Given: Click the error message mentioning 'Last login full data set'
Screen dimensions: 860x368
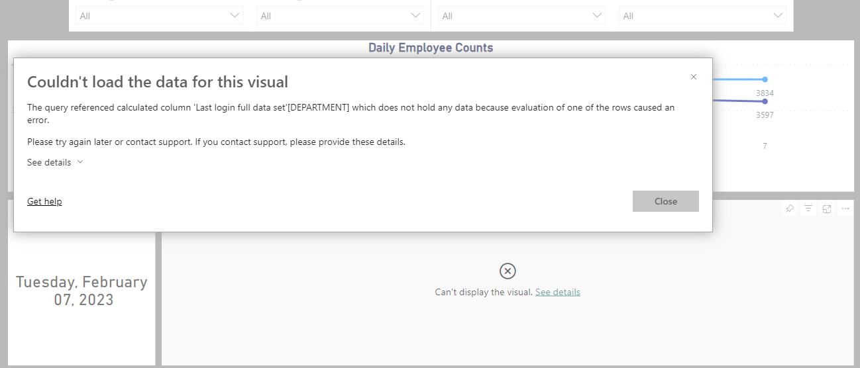Looking at the screenshot, I should coord(351,114).
